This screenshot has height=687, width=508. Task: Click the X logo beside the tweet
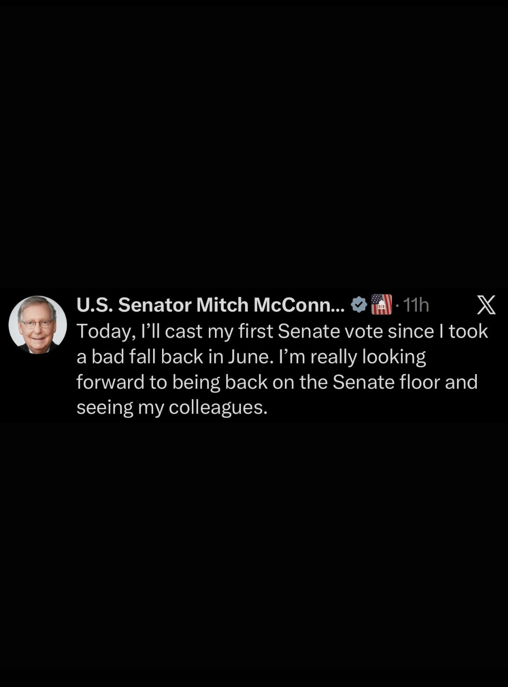(x=486, y=305)
